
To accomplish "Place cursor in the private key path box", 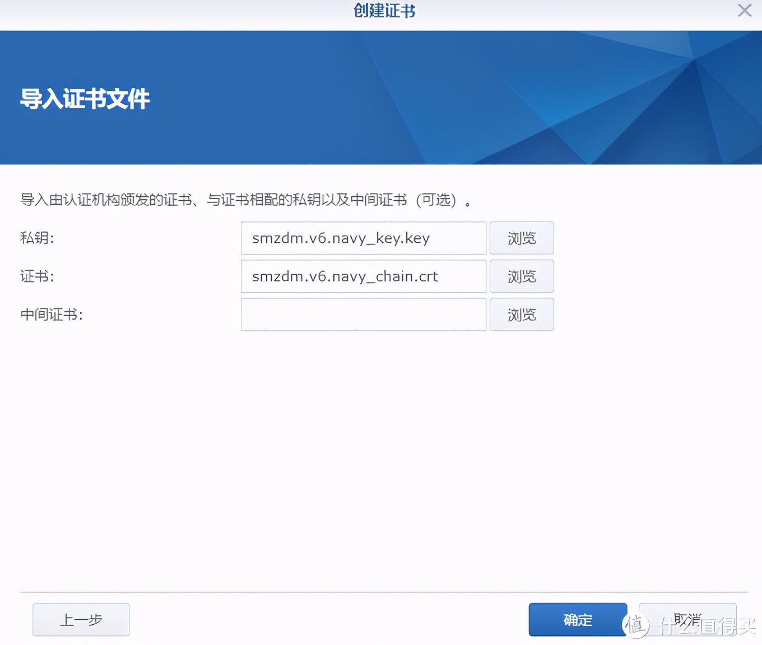I will coord(363,238).
